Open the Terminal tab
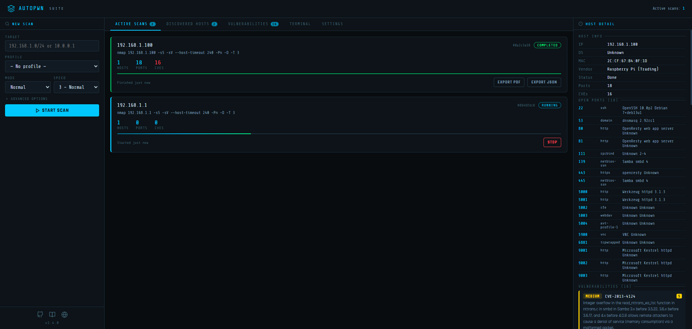692x329 pixels. point(300,24)
